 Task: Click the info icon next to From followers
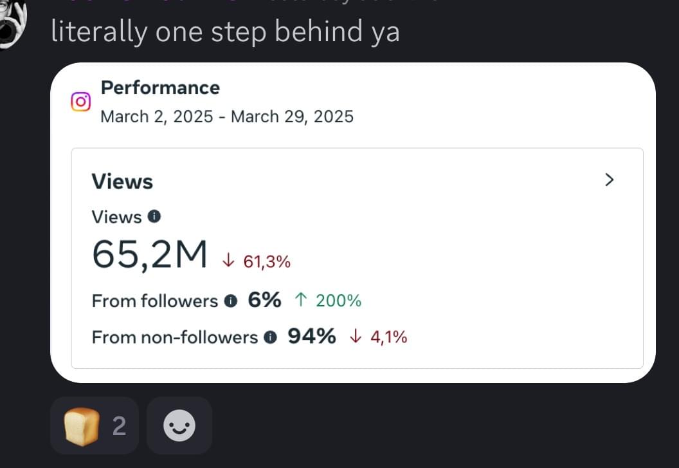231,301
